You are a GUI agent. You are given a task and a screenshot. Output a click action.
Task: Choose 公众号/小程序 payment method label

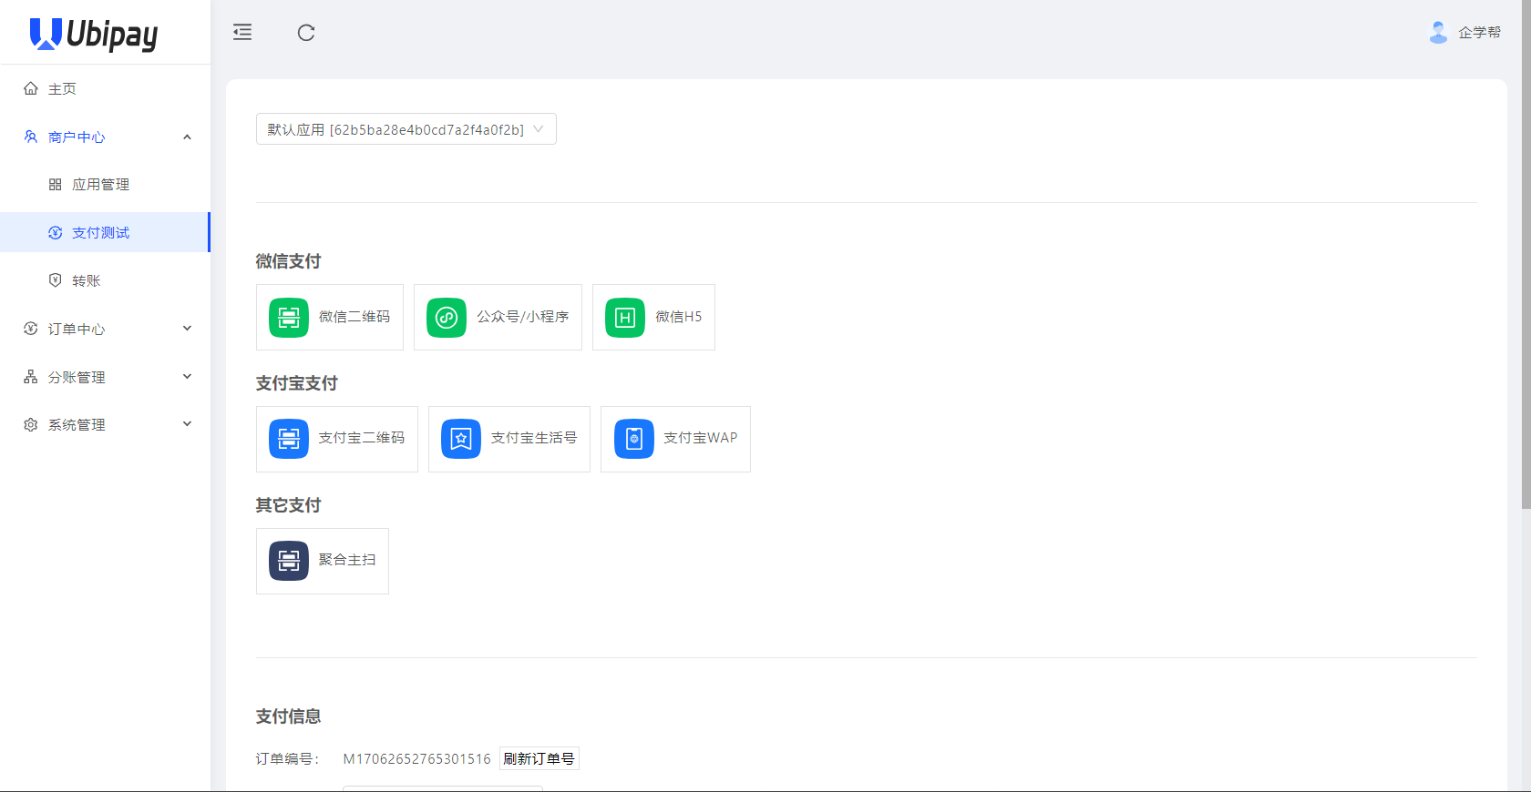(523, 317)
